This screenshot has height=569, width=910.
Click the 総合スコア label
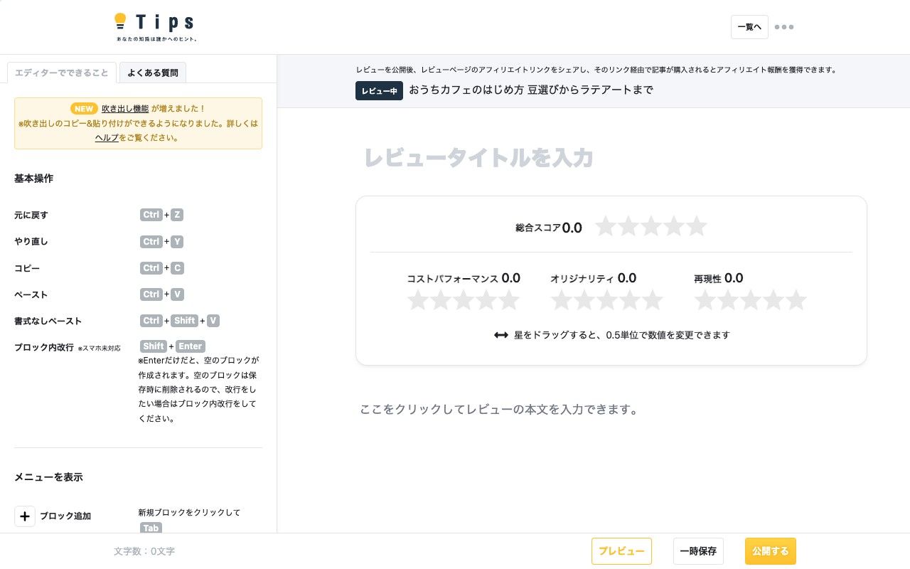tap(538, 228)
